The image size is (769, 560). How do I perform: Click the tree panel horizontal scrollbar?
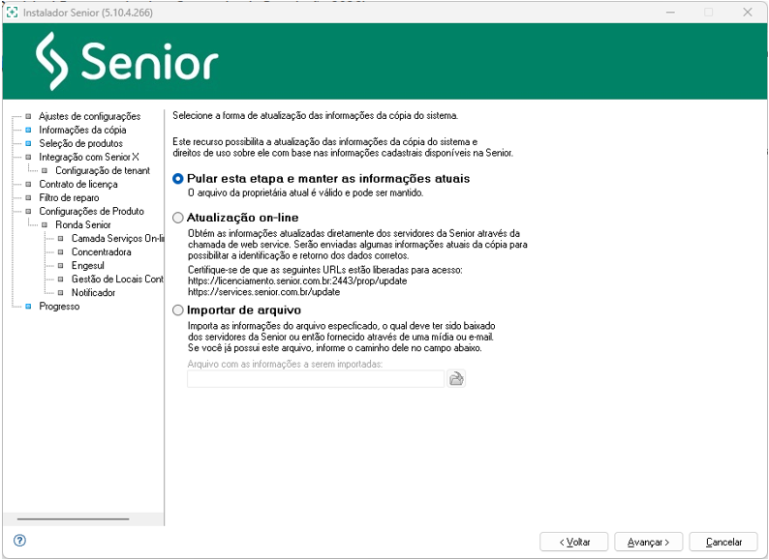click(x=73, y=518)
